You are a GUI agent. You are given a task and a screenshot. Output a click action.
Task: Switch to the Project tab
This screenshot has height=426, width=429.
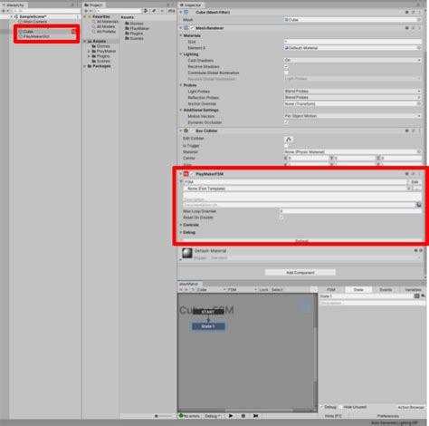[93, 5]
